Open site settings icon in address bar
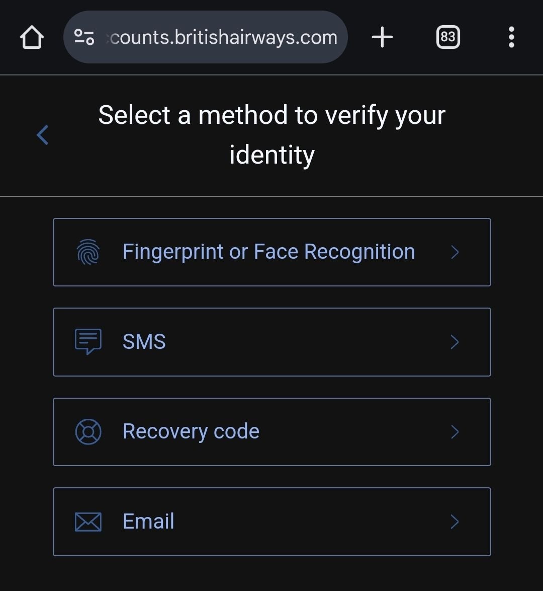Image resolution: width=543 pixels, height=591 pixels. (84, 37)
